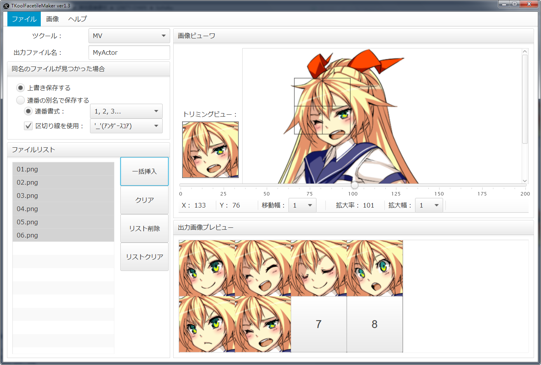Select 05.png in the file list
This screenshot has height=365, width=541.
point(63,222)
